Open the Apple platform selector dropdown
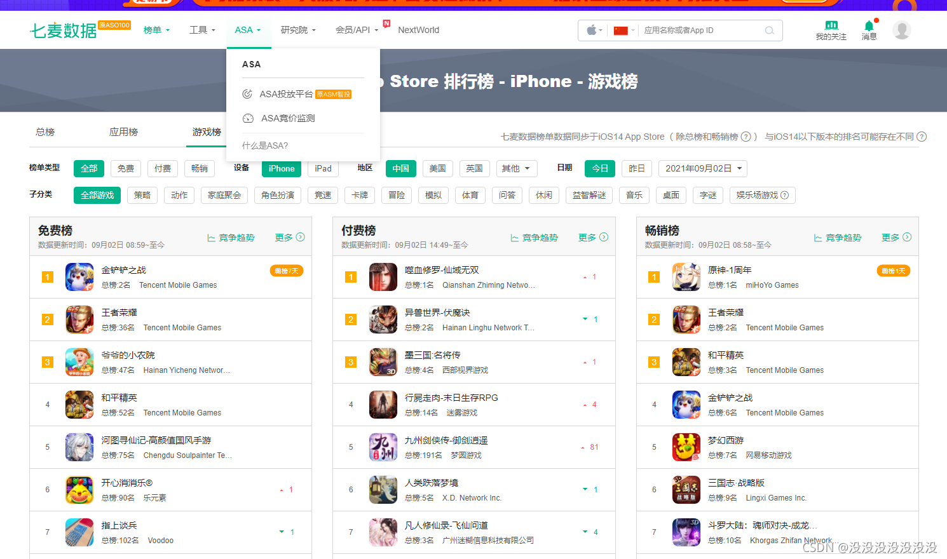The width and height of the screenshot is (947, 559). click(594, 30)
